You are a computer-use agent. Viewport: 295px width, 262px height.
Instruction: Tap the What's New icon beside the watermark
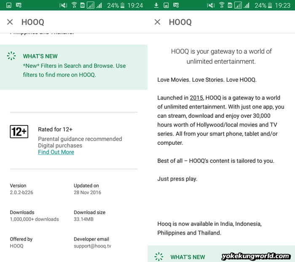[159, 257]
